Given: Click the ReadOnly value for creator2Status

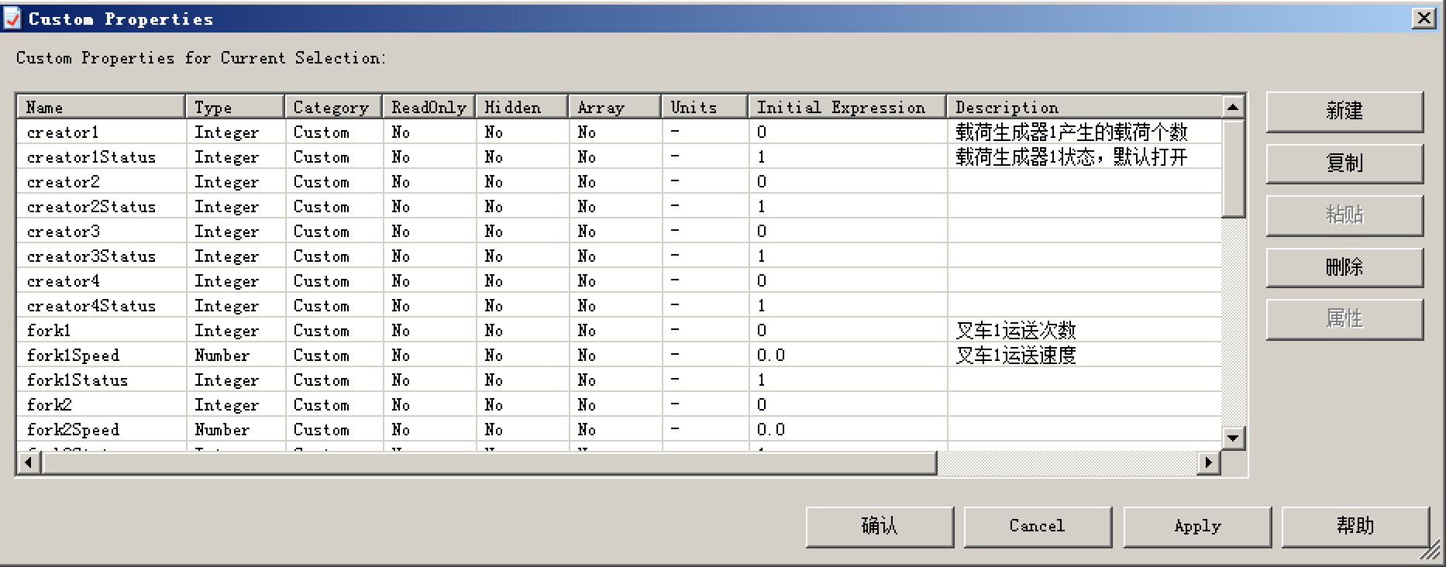Looking at the screenshot, I should click(x=401, y=207).
